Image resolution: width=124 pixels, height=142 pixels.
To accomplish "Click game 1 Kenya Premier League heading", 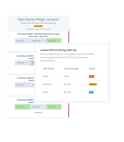I will (x=38, y=34).
